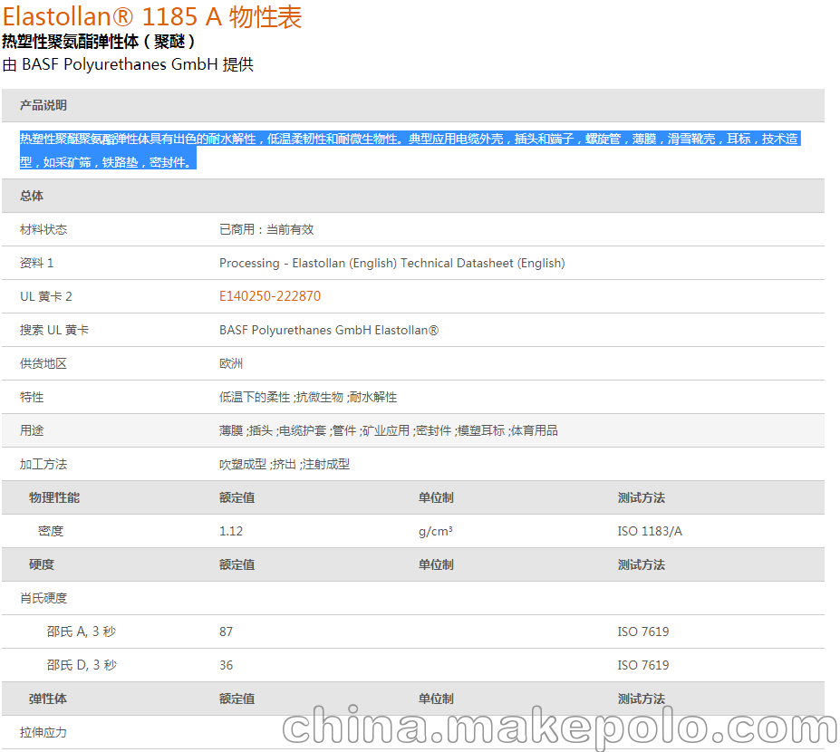Click the UL 黄卡 2 row label

click(45, 297)
